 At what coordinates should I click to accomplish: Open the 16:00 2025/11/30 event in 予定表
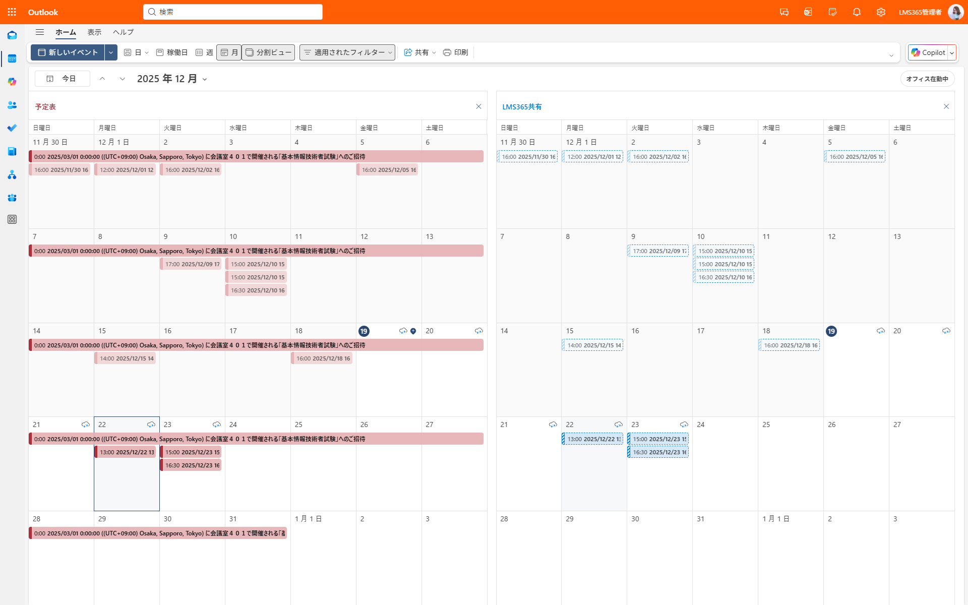pyautogui.click(x=59, y=170)
